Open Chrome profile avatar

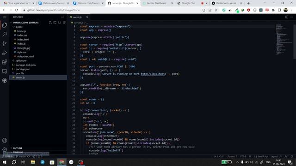tap(286, 10)
